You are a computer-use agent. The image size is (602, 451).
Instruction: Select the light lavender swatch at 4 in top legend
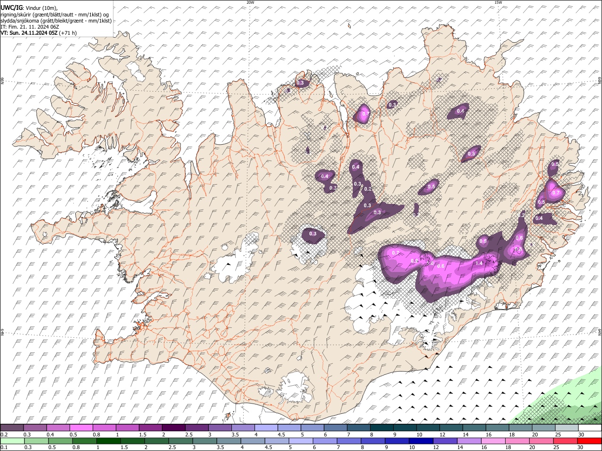(x=266, y=428)
